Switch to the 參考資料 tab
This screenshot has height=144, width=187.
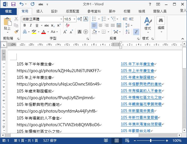point(94,11)
